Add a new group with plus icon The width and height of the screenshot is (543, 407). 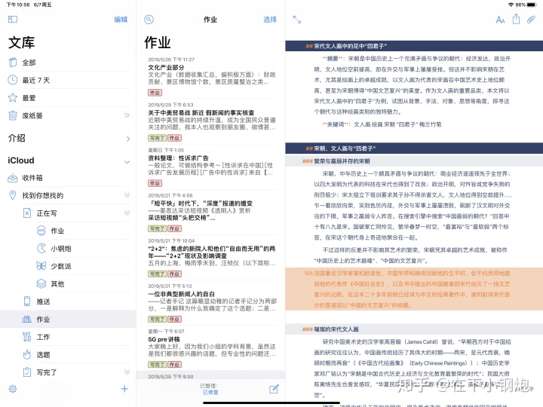pyautogui.click(x=124, y=389)
